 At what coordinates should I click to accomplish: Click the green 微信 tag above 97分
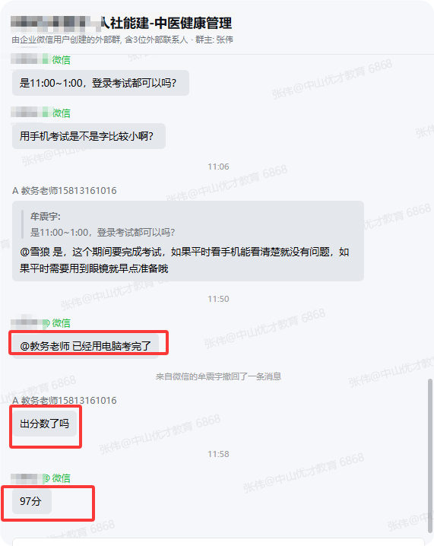pos(62,478)
